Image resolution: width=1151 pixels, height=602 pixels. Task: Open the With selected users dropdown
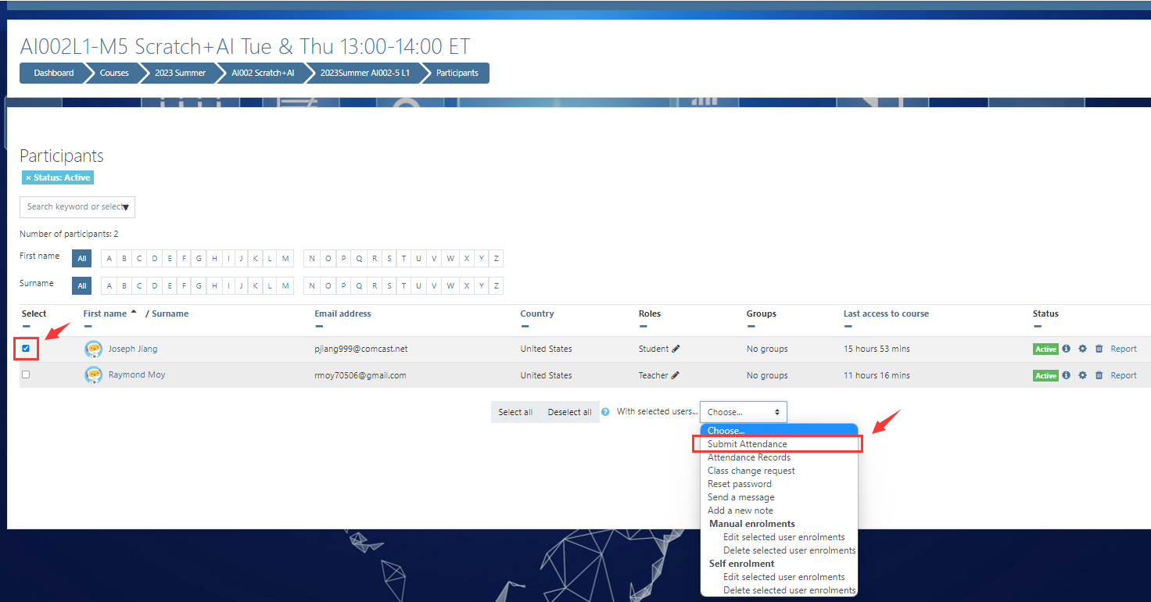[x=743, y=412]
